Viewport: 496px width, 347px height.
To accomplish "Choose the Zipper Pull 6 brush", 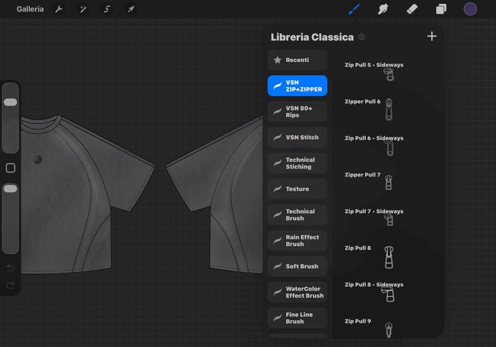I will (388, 109).
